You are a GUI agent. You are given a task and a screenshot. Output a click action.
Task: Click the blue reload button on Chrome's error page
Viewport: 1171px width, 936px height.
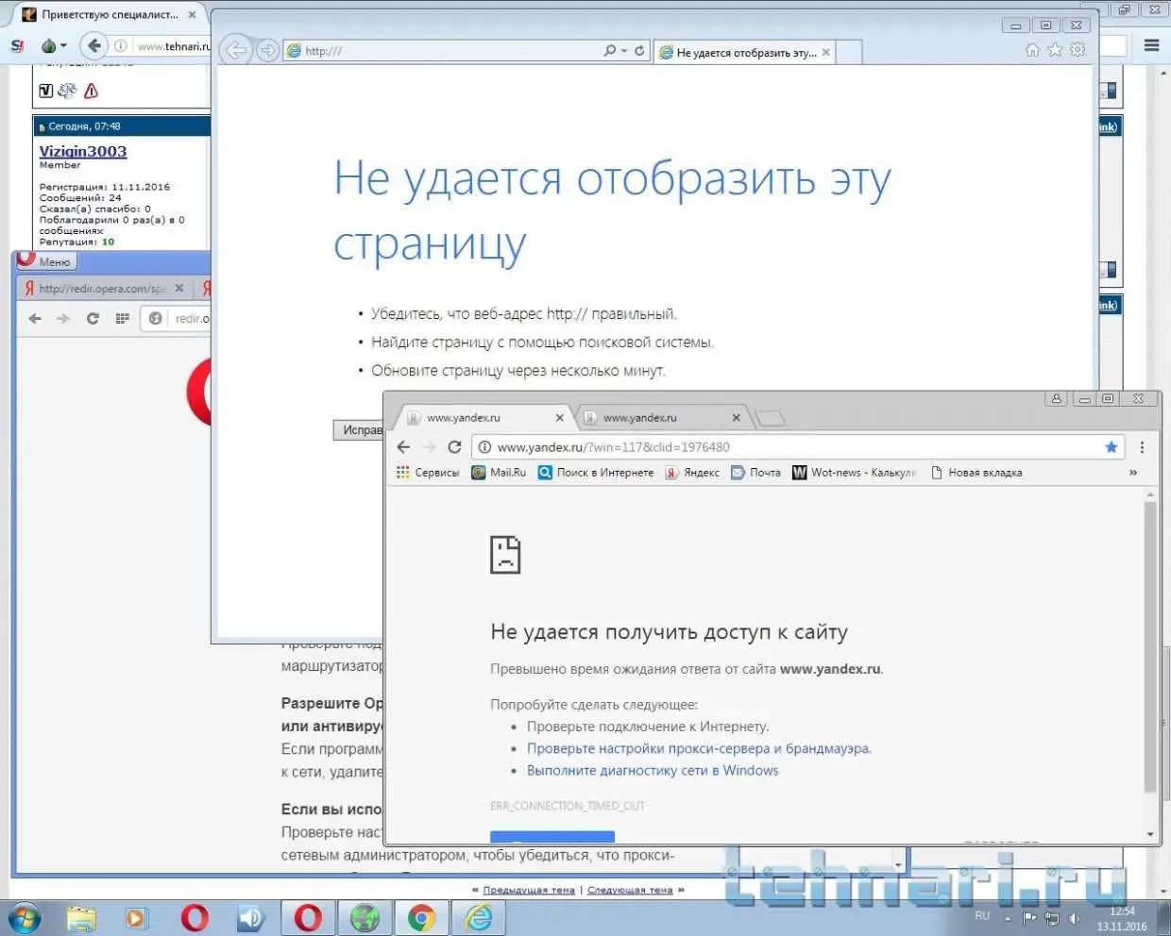552,837
